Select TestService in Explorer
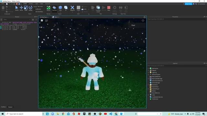Screen dimensions: 207x116 155,99
